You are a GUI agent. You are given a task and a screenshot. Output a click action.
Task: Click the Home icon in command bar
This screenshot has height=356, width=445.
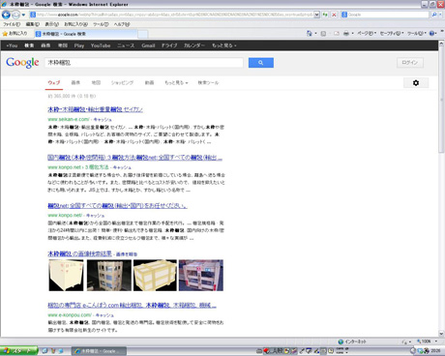tap(310, 33)
